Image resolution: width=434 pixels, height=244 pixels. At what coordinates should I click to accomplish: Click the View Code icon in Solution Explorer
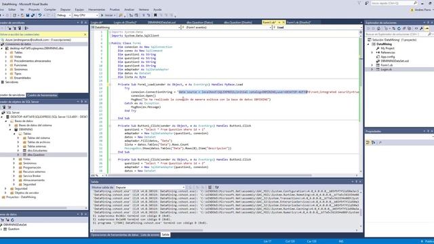tap(416, 28)
